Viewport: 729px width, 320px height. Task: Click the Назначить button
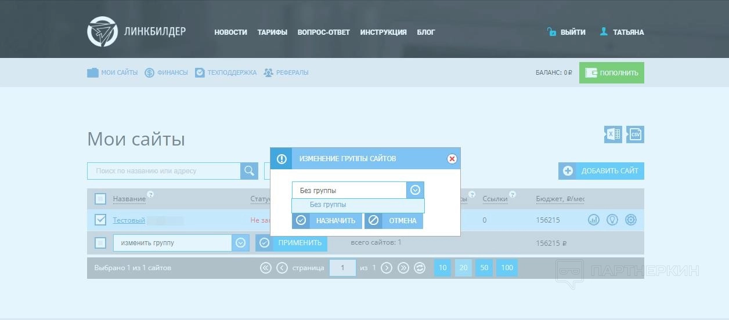tap(327, 221)
